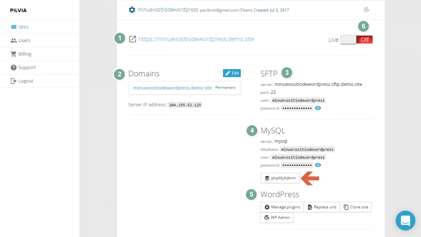Viewport: 421px width, 237px height.
Task: Click the SFTP port value 22
Action: pyautogui.click(x=273, y=92)
